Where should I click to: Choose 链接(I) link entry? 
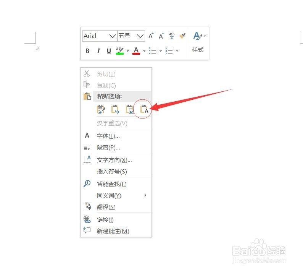pyautogui.click(x=116, y=220)
